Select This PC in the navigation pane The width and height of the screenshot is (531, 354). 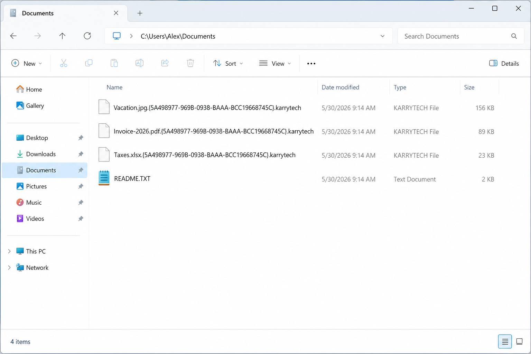[36, 251]
